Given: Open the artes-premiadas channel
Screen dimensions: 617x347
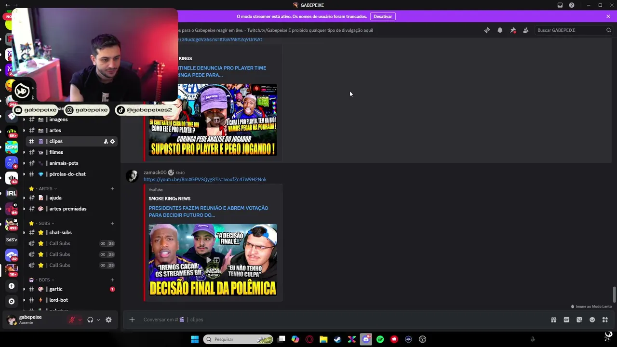Looking at the screenshot, I should tap(68, 209).
